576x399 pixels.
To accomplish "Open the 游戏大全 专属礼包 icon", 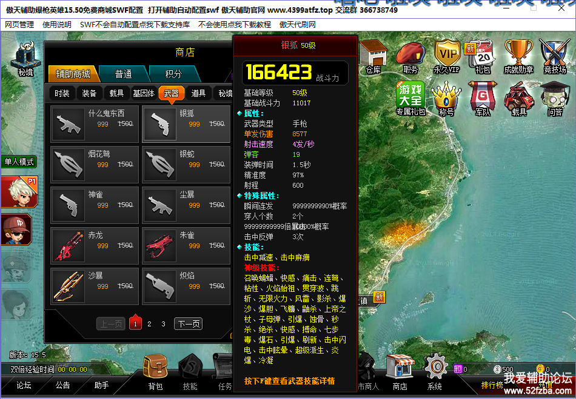I will click(410, 98).
